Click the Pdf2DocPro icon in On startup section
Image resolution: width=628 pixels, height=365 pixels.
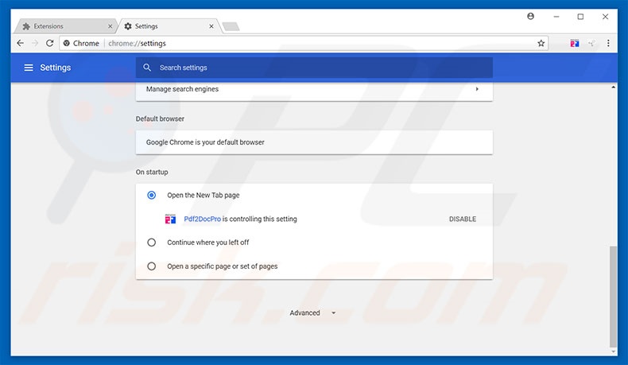(171, 219)
